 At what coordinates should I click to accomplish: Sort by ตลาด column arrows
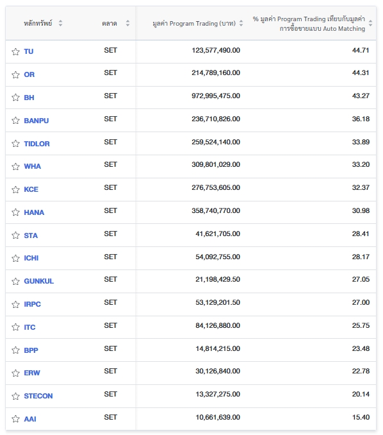click(127, 23)
